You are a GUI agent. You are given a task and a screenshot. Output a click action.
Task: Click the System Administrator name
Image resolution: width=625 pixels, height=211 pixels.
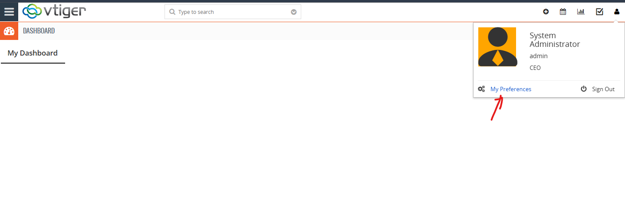(555, 40)
